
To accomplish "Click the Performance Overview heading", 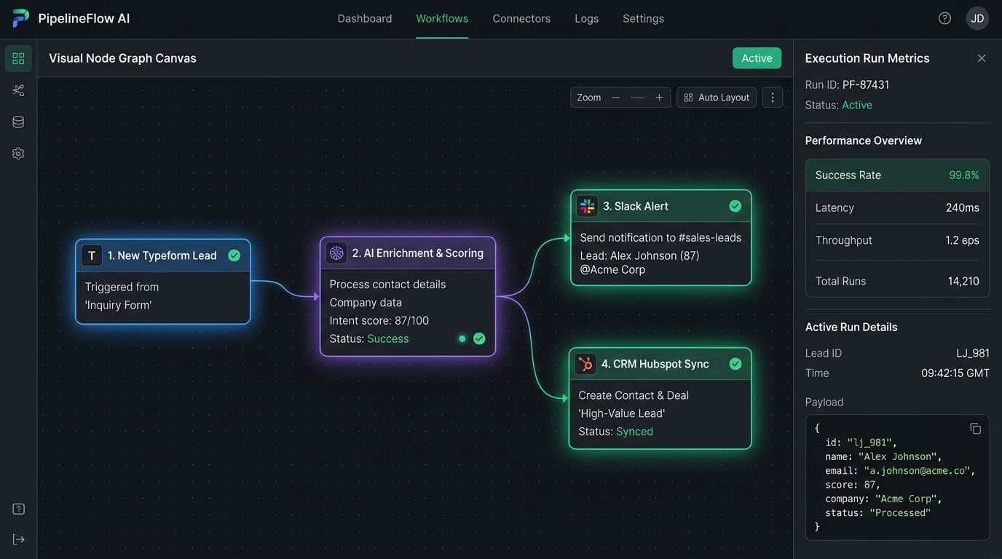I will pyautogui.click(x=864, y=140).
